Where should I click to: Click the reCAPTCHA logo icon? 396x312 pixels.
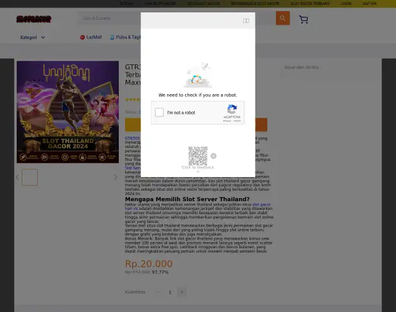point(232,110)
